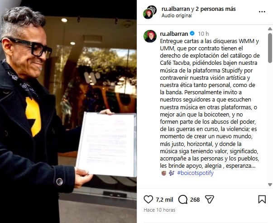Open the #boicotspotify hashtag
The width and height of the screenshot is (273, 223).
[195, 173]
